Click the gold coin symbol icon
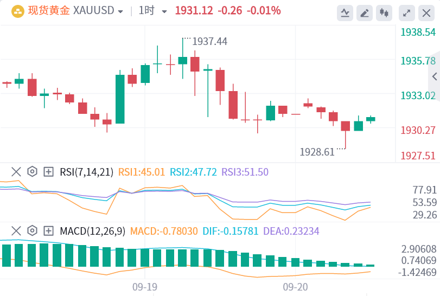The height and width of the screenshot is (296, 440). (x=18, y=11)
